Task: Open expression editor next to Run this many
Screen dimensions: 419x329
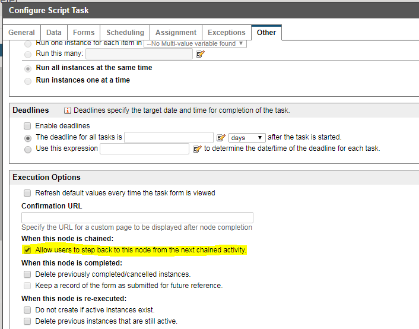Action: (200, 54)
